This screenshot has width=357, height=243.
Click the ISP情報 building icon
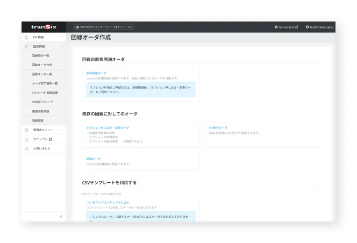[27, 38]
